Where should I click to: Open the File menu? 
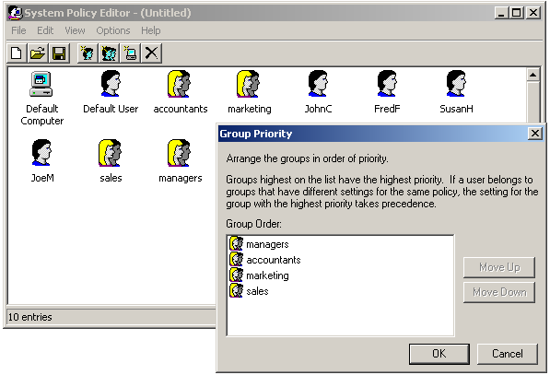click(x=18, y=30)
